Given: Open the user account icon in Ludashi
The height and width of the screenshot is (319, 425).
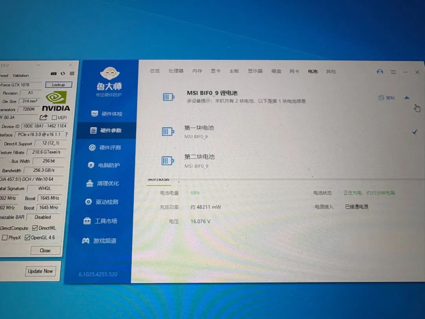Looking at the screenshot, I should [380, 72].
